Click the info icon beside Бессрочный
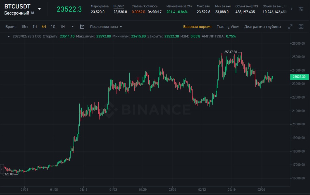The width and height of the screenshot is (310, 195). tap(33, 13)
